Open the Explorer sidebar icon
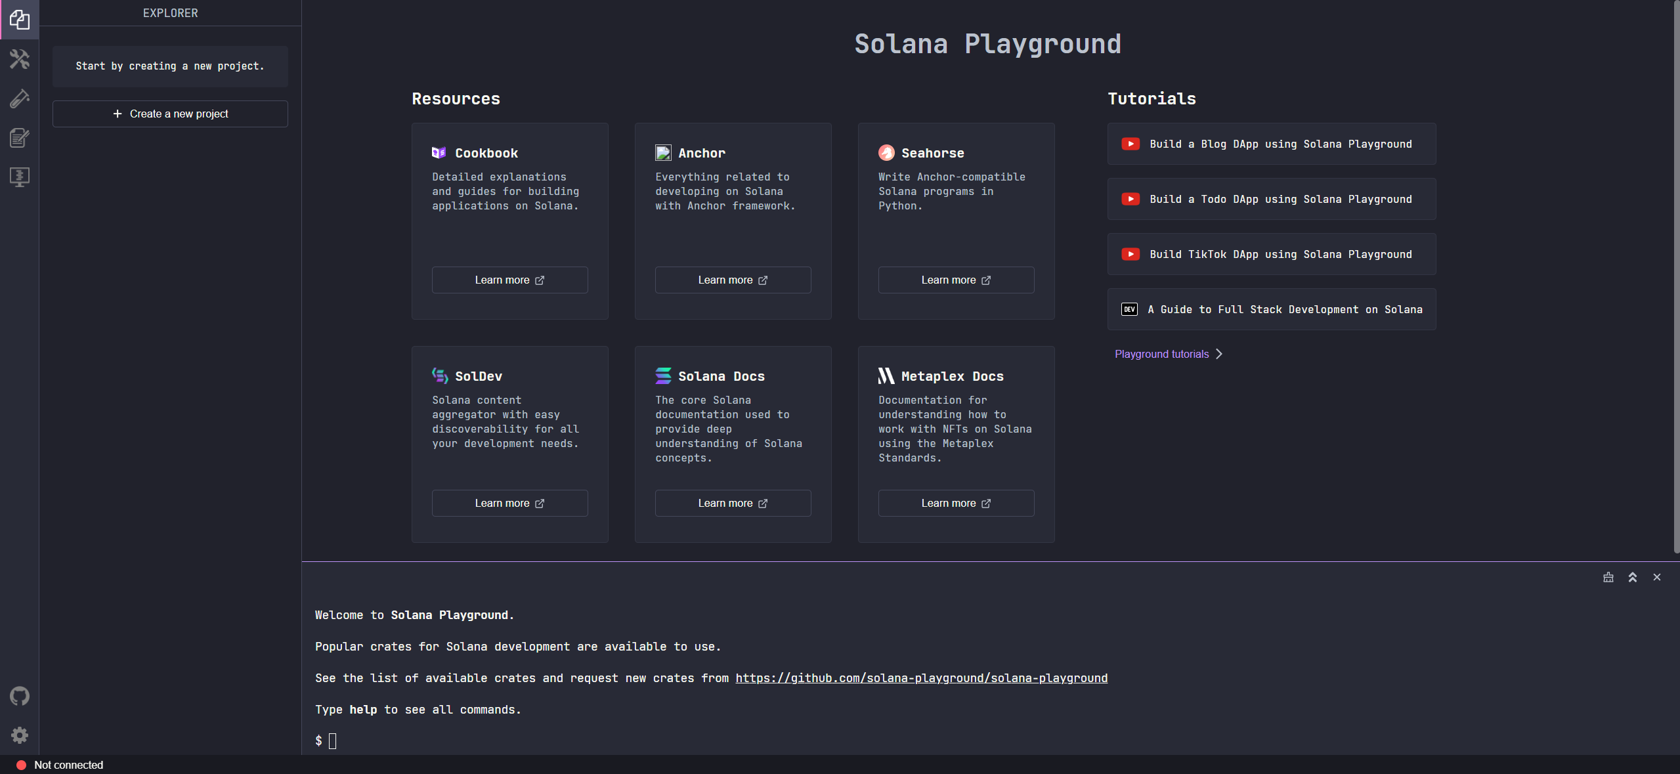This screenshot has width=1680, height=774. point(20,20)
